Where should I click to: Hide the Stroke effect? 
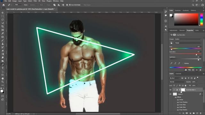pyautogui.click(x=178, y=100)
